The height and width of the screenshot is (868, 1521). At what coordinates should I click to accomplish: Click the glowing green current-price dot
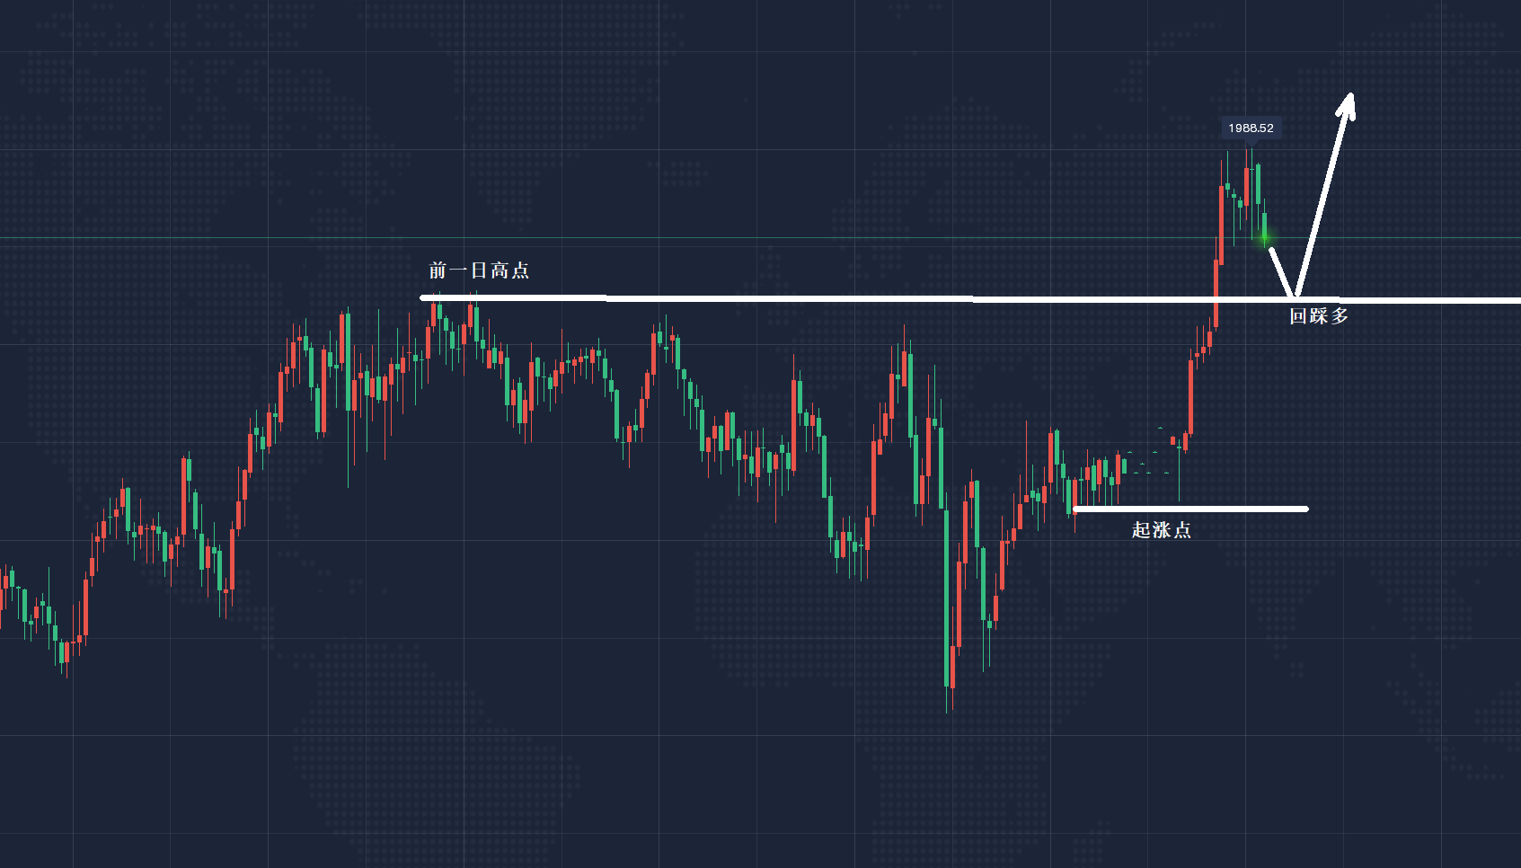pos(1265,237)
